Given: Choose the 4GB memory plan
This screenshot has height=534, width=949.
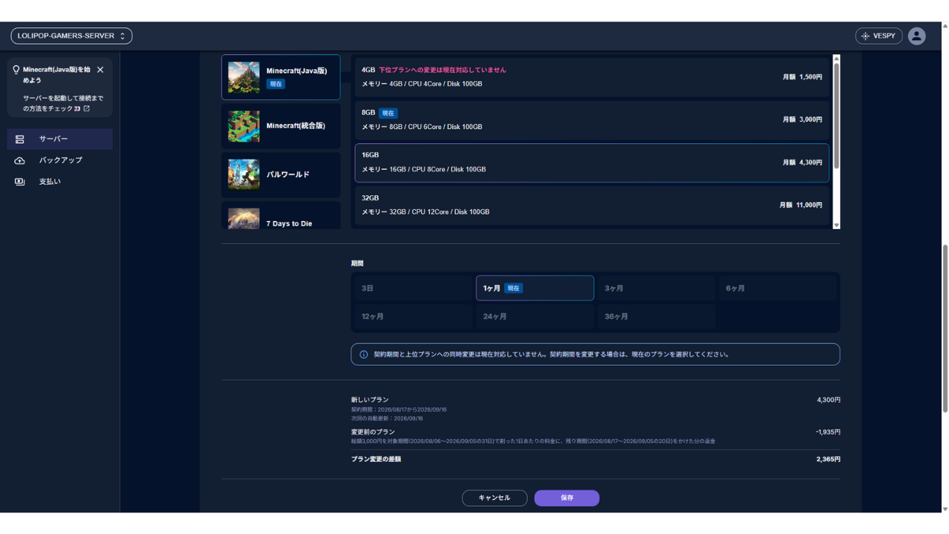Looking at the screenshot, I should [592, 77].
